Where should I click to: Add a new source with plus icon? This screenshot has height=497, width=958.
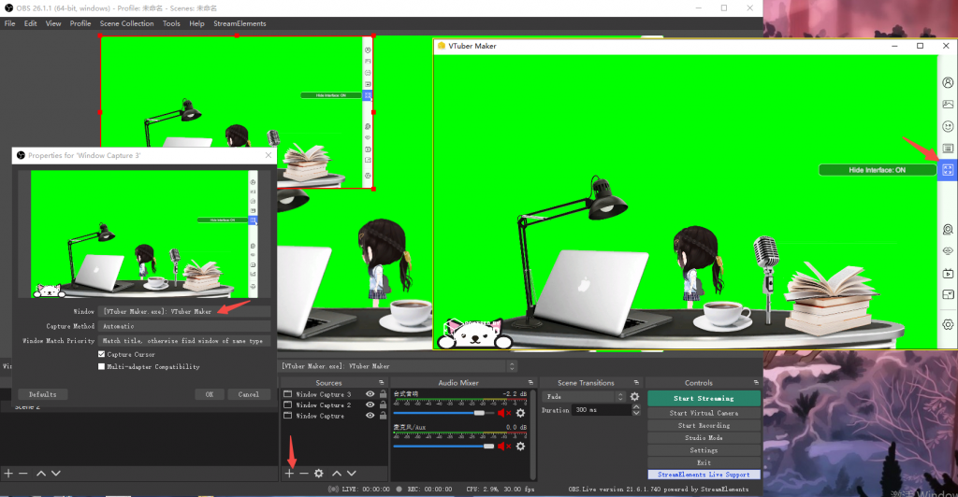click(x=290, y=474)
